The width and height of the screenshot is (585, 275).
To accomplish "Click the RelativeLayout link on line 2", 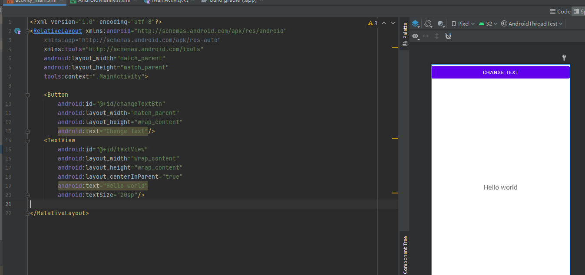I will (57, 31).
